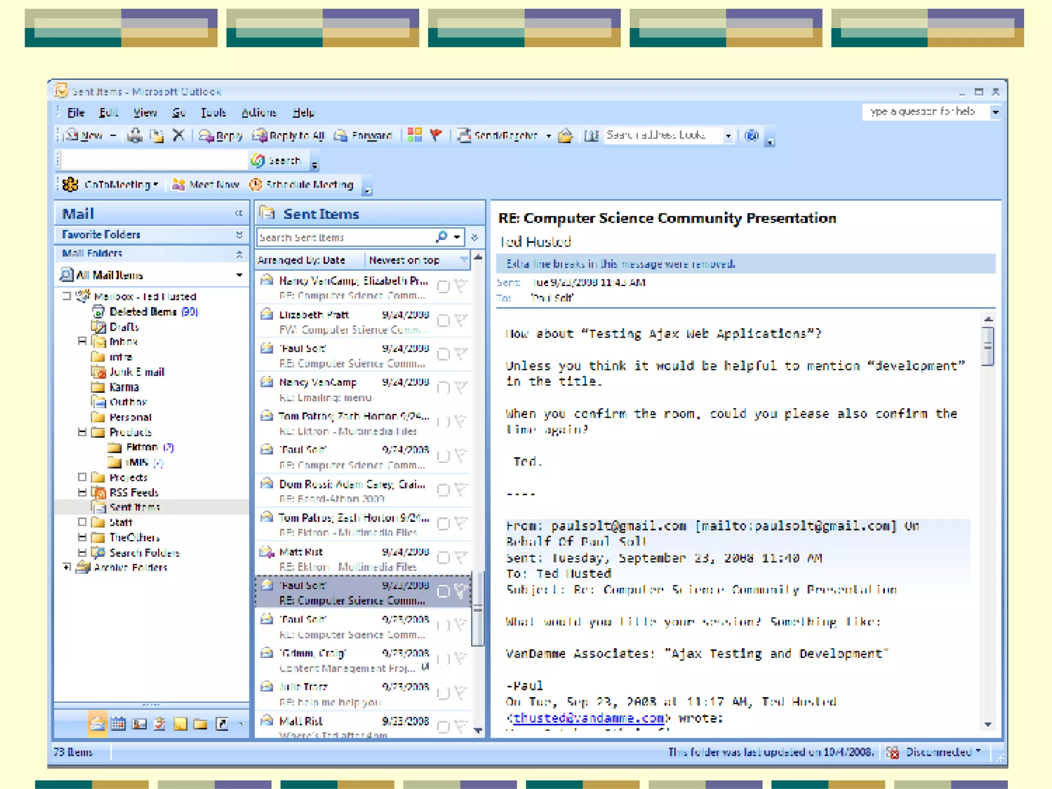Click the Reply toolbar button

[220, 136]
